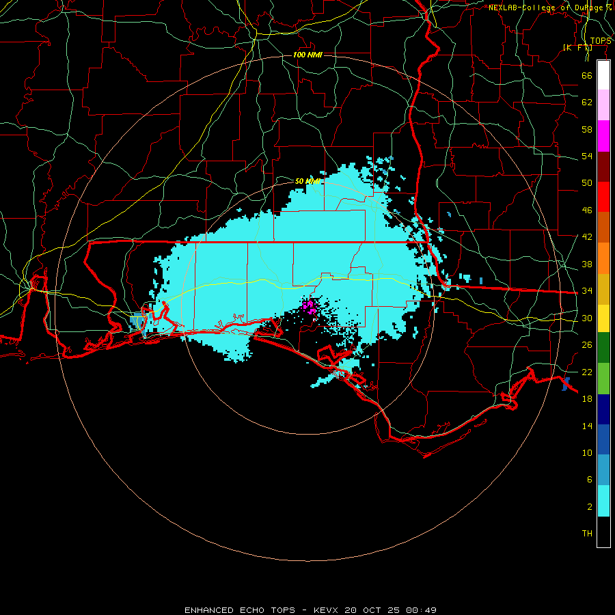This screenshot has width=615, height=615.
Task: Click the "50" legend value
Action: (587, 183)
